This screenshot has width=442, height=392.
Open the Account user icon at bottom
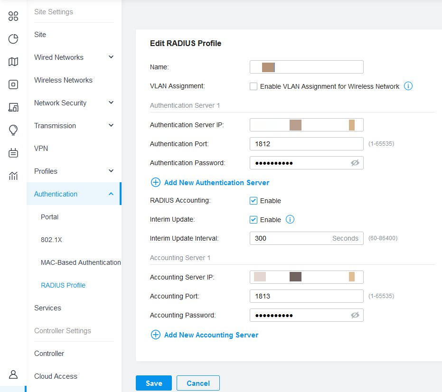click(x=13, y=374)
